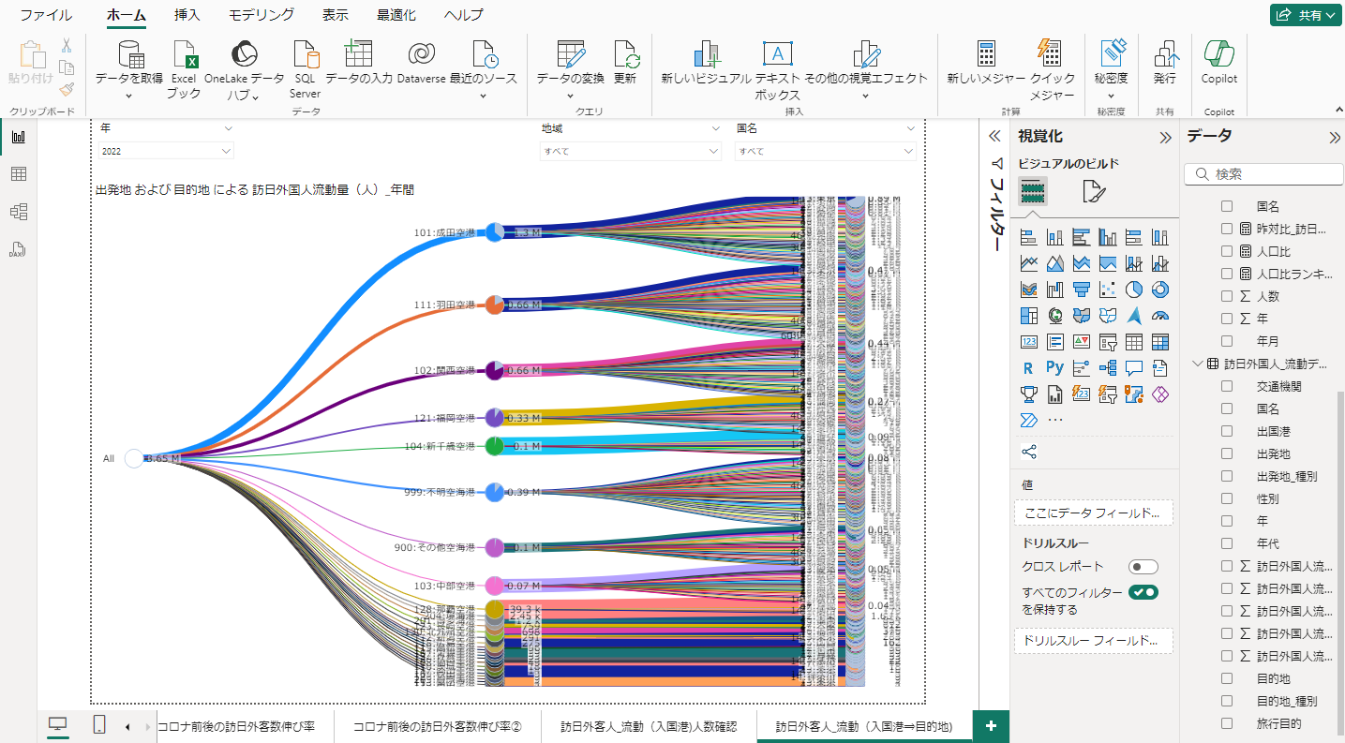Open Copilot from the ribbon
1345x743 pixels.
click(1218, 55)
